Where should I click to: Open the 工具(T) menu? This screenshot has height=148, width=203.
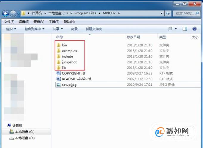click(54, 22)
